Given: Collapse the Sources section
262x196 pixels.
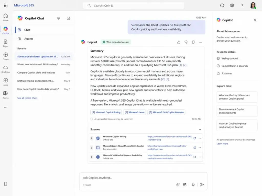Looking at the screenshot, I should 200,129.
